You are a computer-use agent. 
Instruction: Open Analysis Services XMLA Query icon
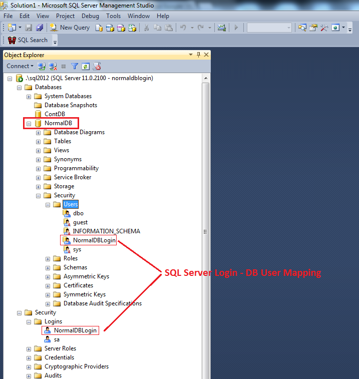coord(132,28)
